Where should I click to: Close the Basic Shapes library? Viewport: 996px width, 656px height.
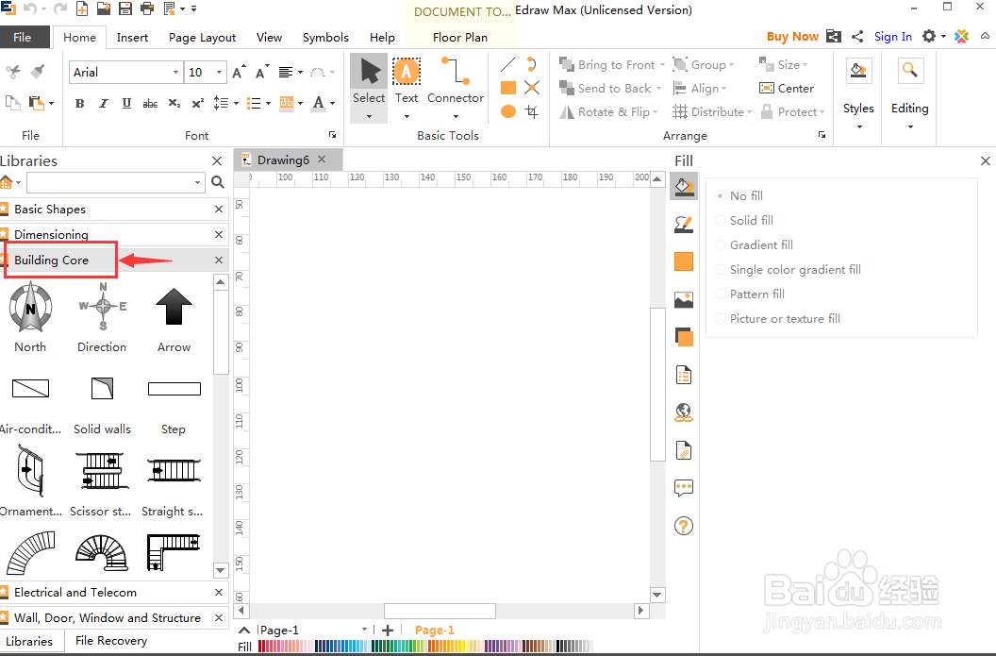click(219, 210)
